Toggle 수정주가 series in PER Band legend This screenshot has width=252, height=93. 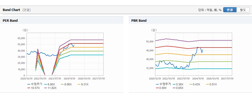click(35, 84)
